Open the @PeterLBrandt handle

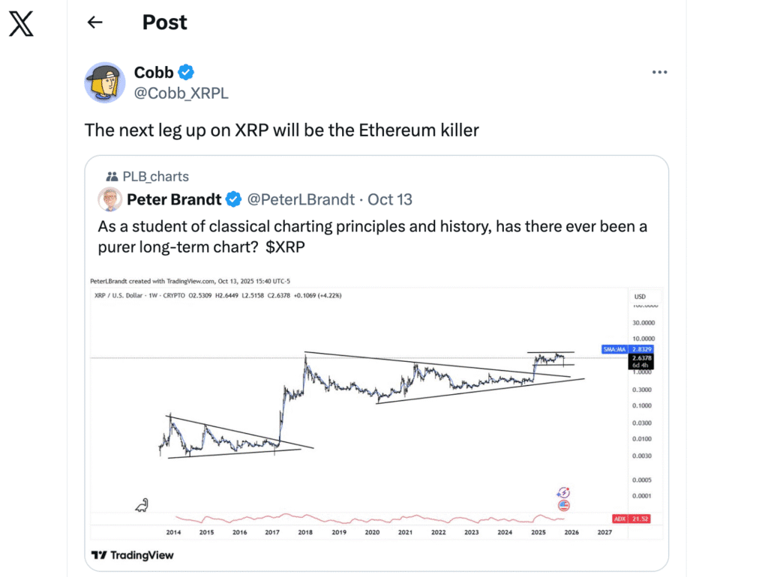tap(302, 199)
